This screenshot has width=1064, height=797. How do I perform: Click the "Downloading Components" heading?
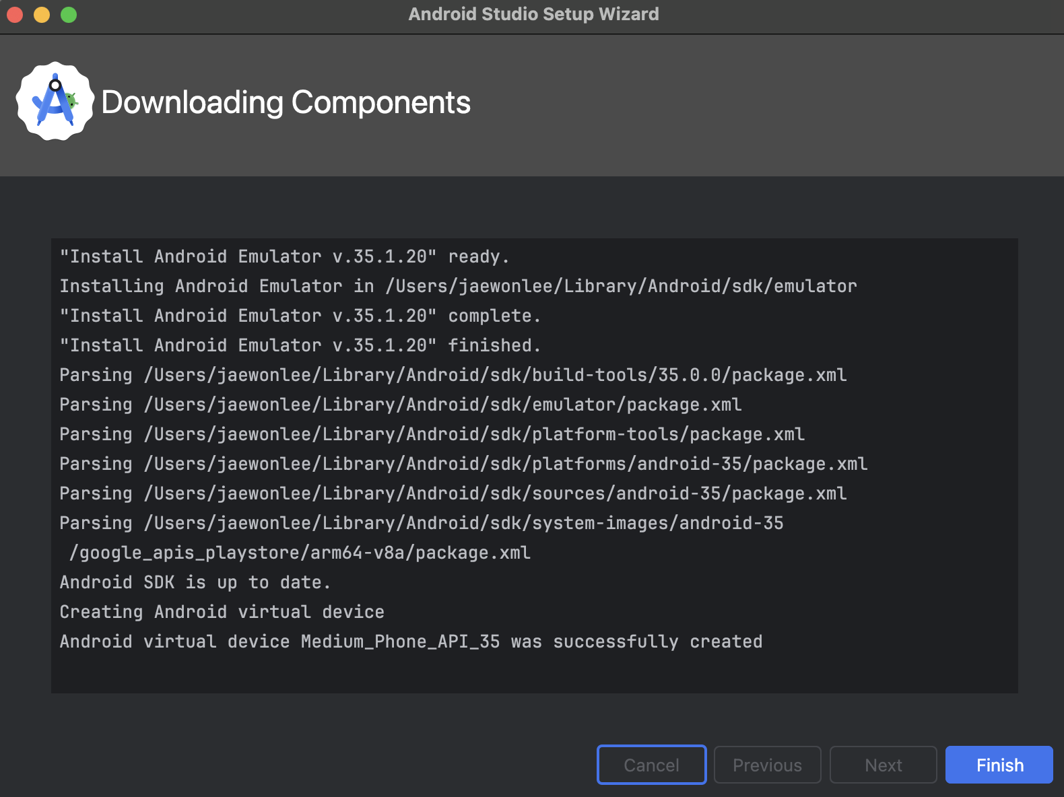click(x=286, y=102)
